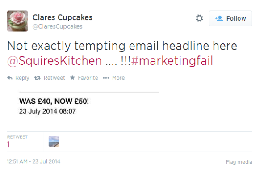The image size is (268, 170).
Task: Select the Reply text action
Action: [x=22, y=78]
